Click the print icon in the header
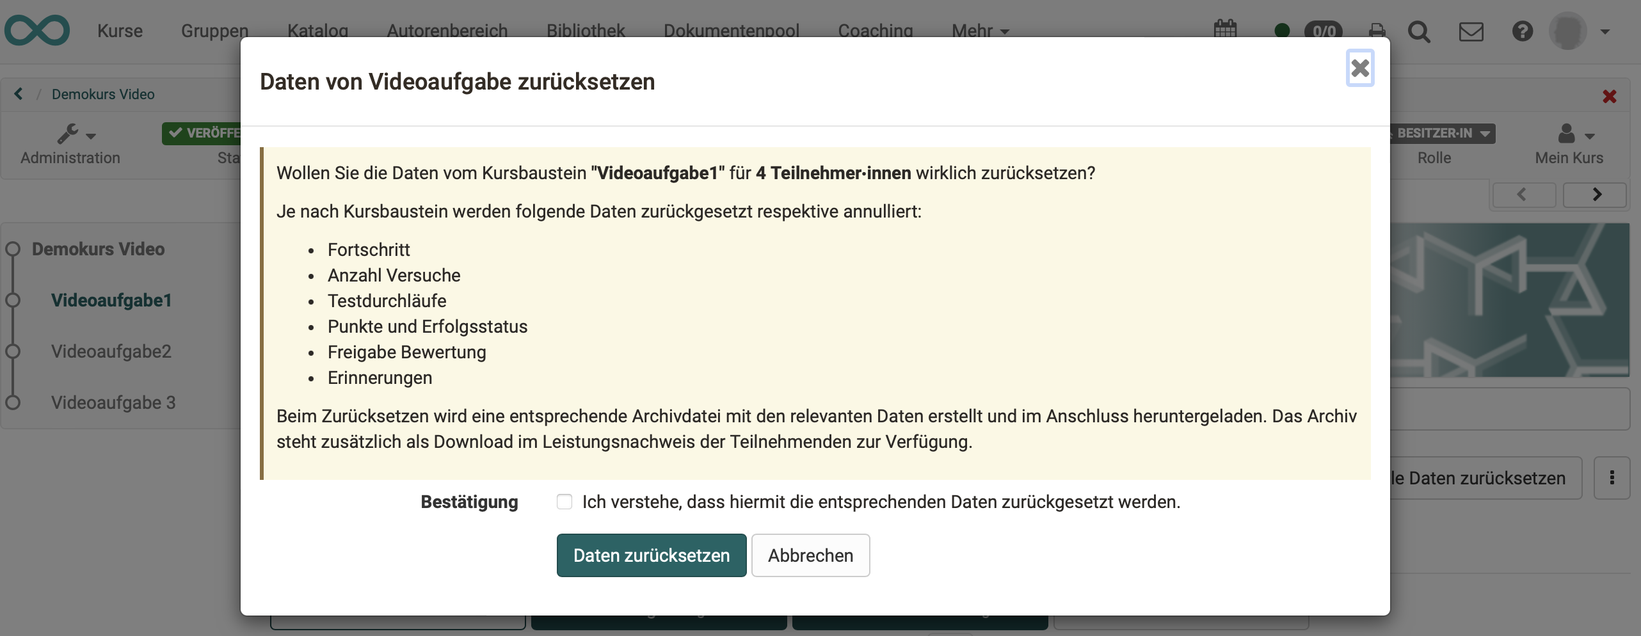 (1377, 31)
